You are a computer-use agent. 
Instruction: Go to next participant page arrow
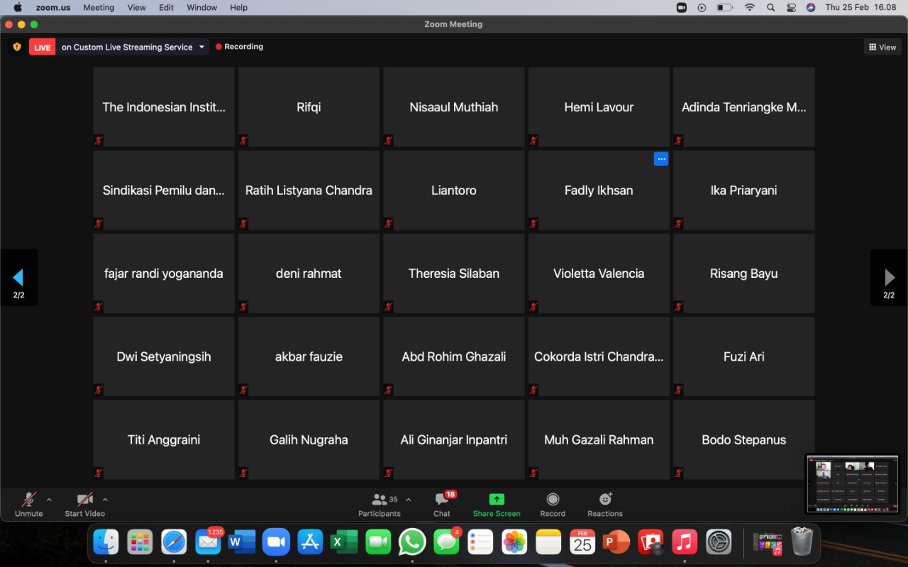(889, 277)
